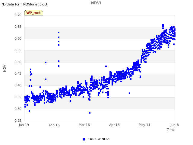Viewport: 193px width, 145px height.
Task: Click the 0.45 y-axis tick label
Action: [18, 74]
